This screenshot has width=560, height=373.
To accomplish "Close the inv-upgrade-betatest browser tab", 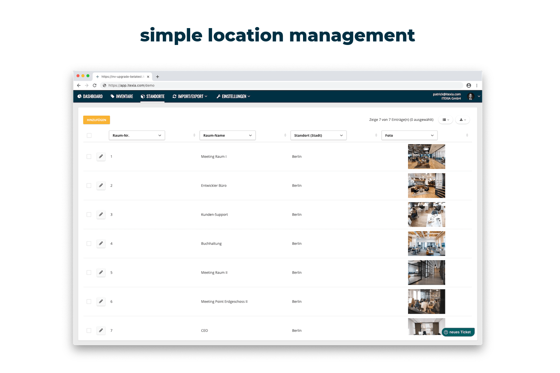I will pos(148,77).
